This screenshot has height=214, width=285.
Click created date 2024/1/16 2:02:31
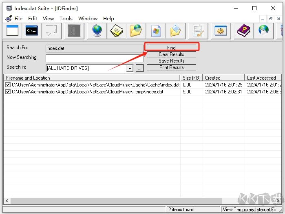pos(223,92)
